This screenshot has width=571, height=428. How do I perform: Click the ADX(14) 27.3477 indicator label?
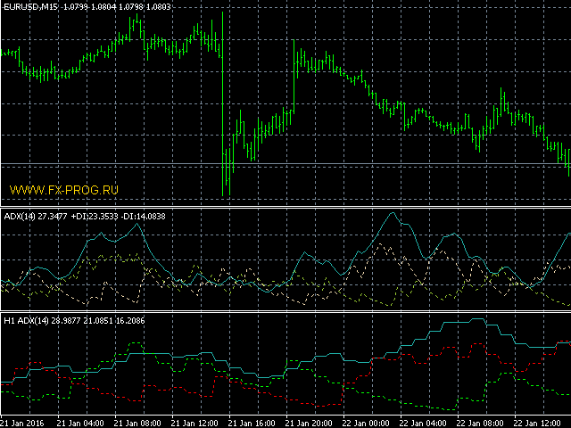(85, 217)
